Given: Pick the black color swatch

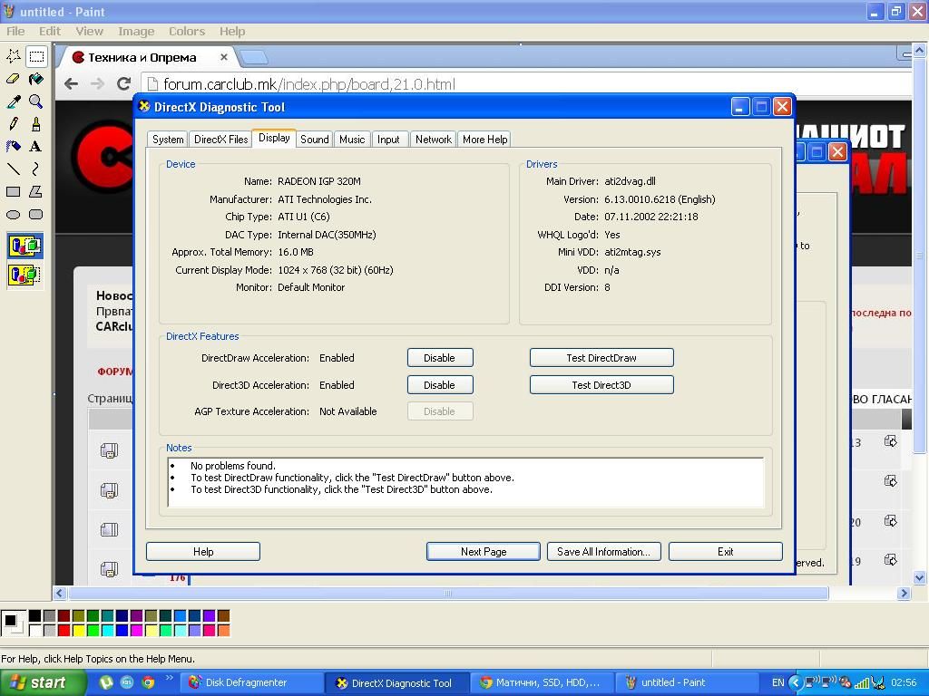Looking at the screenshot, I should [35, 616].
